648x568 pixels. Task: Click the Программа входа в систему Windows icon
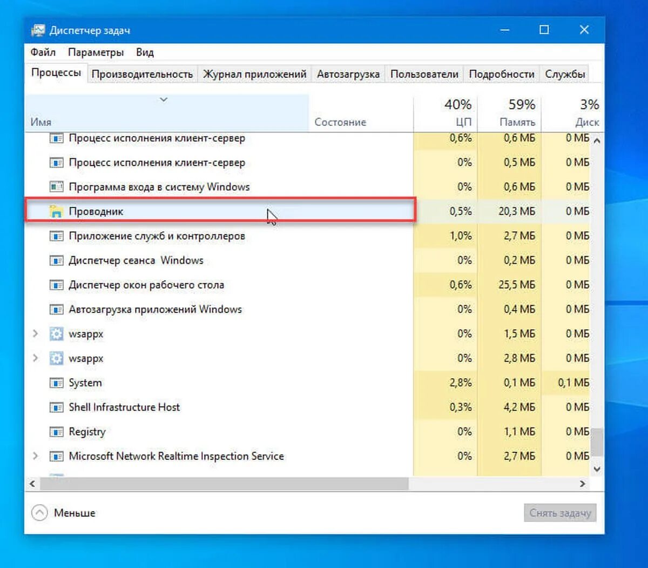(56, 187)
